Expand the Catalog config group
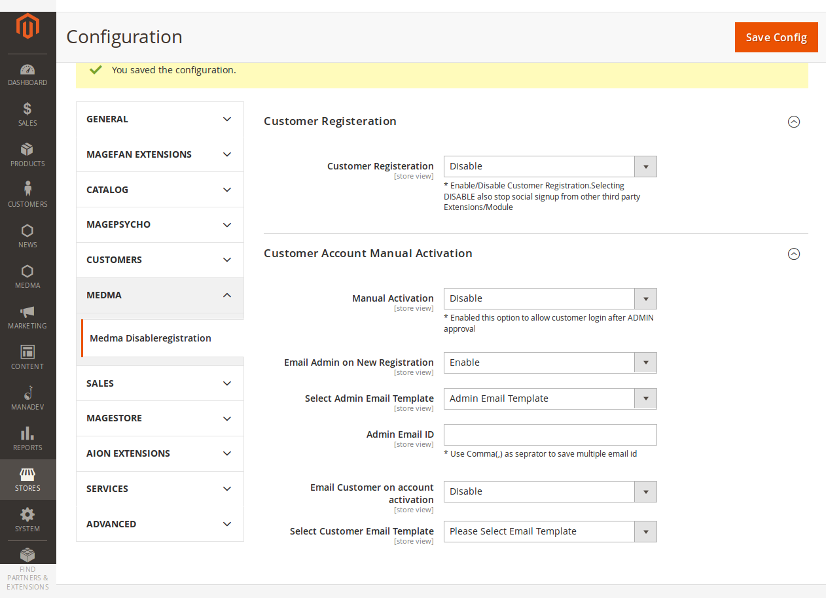826x598 pixels. coord(160,190)
